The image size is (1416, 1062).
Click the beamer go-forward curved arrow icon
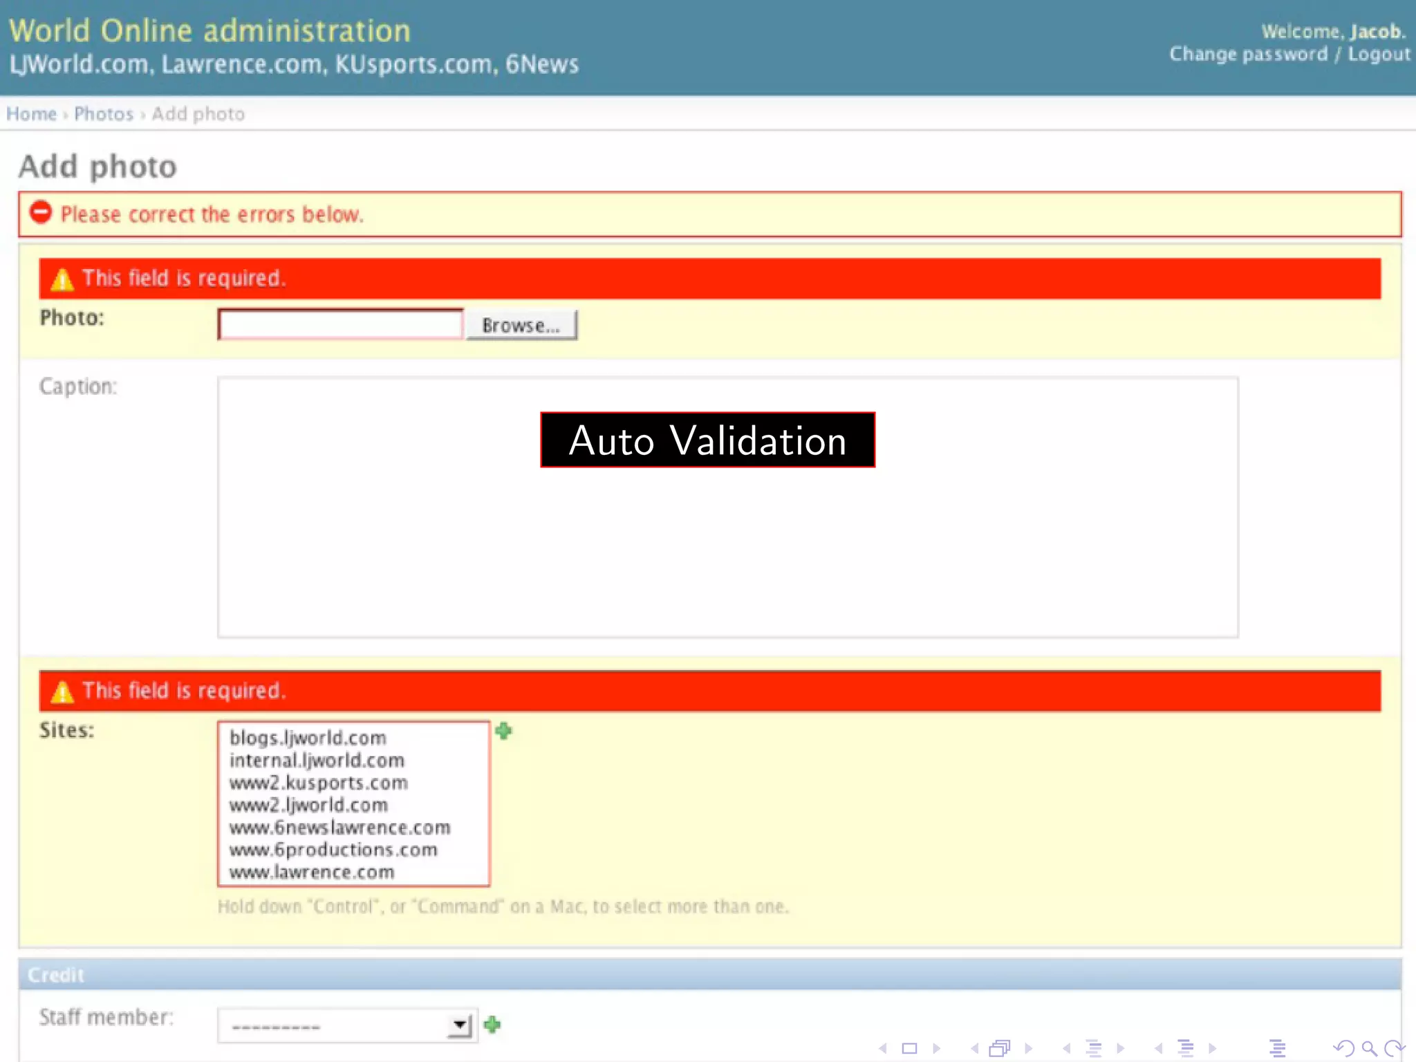1394,1048
